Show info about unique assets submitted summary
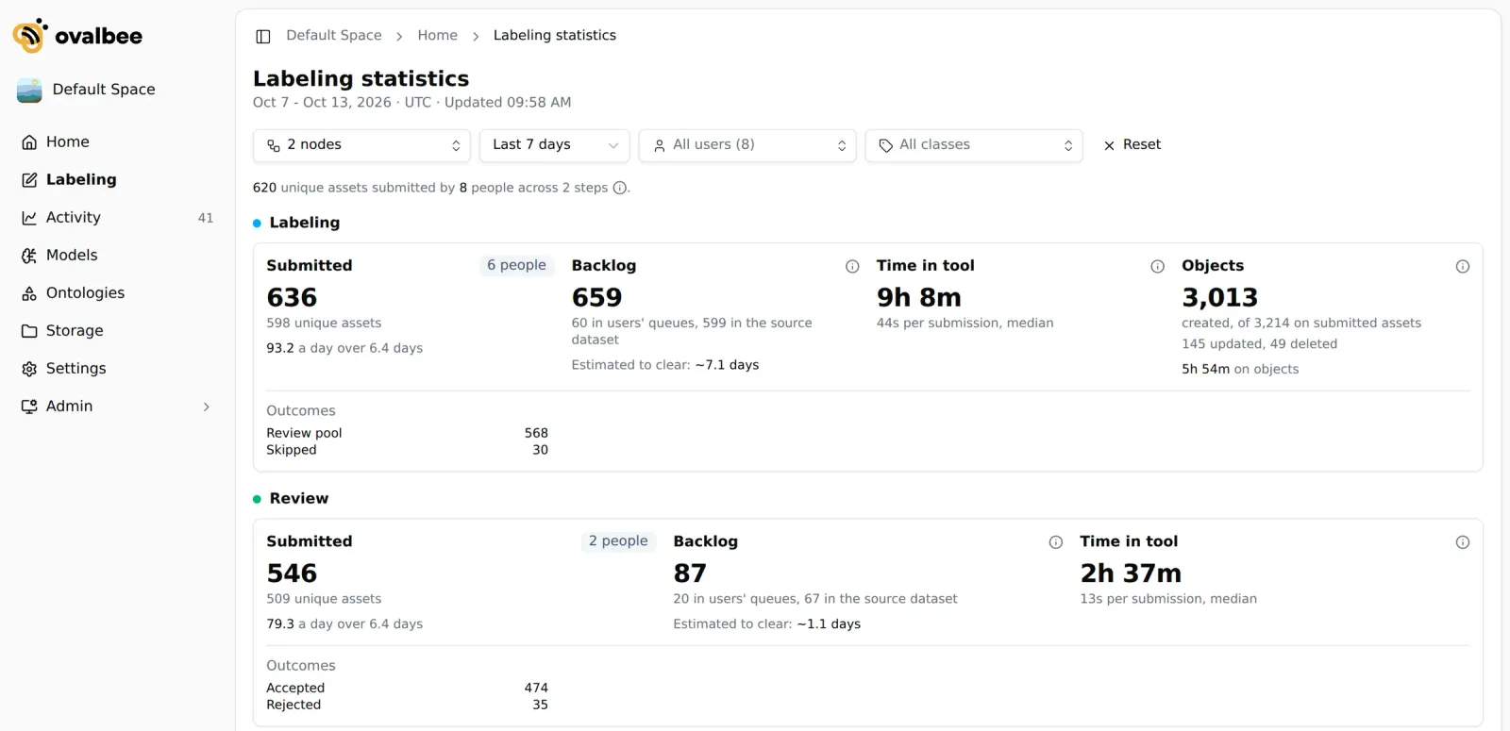 [x=620, y=188]
